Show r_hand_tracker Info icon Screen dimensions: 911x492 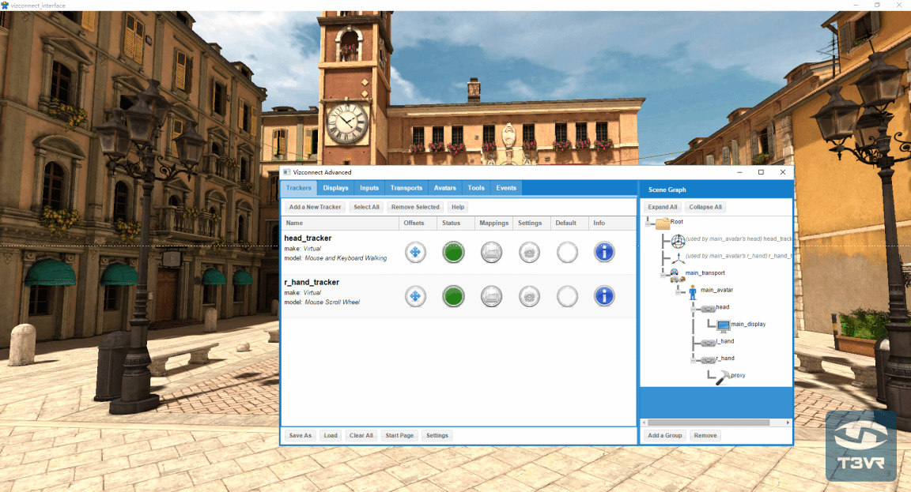(x=604, y=296)
